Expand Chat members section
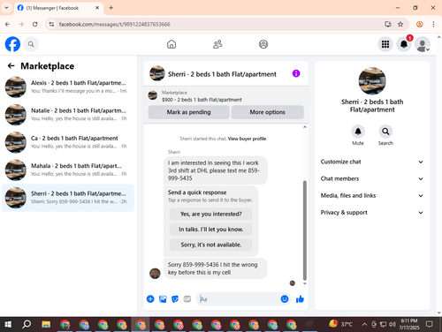Screen dimensions: 442x332 (x=372, y=178)
